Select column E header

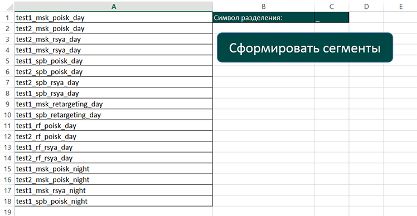pos(400,6)
